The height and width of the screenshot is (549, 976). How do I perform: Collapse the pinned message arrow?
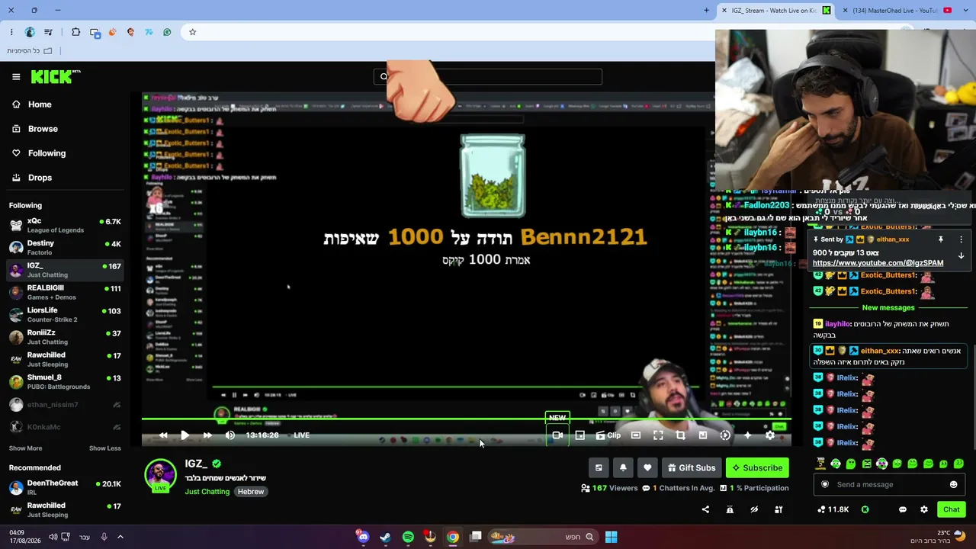coord(961,255)
